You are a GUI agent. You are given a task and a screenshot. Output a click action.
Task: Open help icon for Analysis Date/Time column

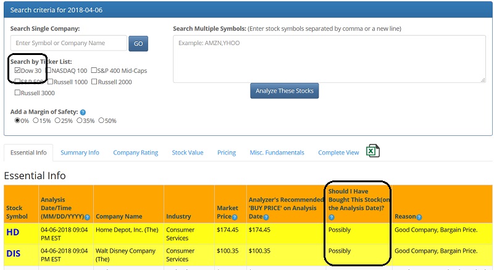pyautogui.click(x=87, y=217)
